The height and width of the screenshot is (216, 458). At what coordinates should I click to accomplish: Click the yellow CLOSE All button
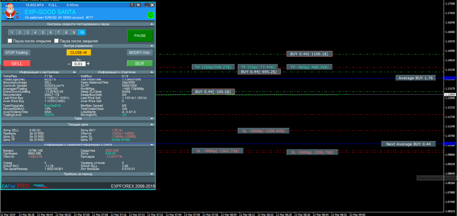click(x=78, y=52)
